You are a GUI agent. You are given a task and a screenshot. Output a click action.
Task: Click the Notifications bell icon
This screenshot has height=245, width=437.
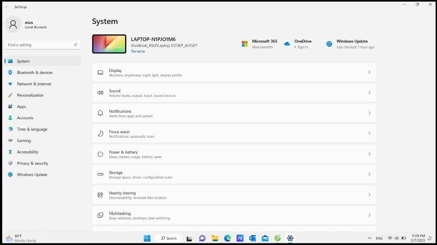tap(101, 113)
